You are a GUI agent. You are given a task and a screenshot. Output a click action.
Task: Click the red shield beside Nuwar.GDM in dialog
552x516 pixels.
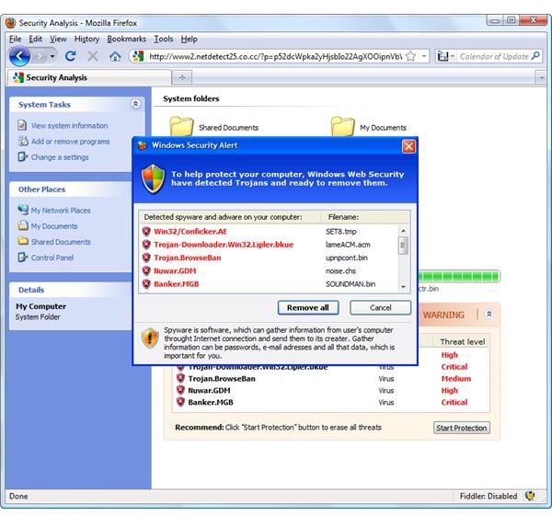coord(146,270)
